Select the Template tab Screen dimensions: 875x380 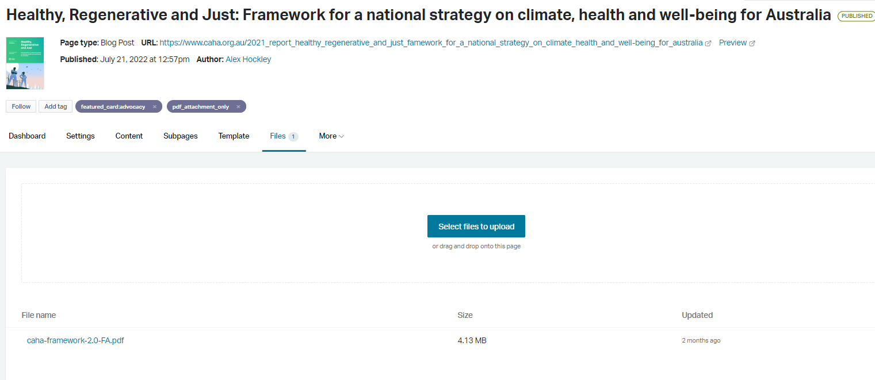pos(234,136)
